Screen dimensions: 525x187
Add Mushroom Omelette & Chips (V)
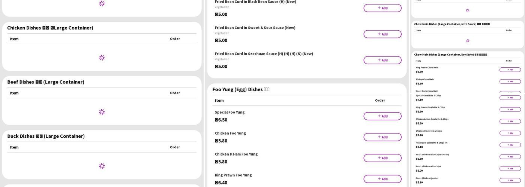510,145
